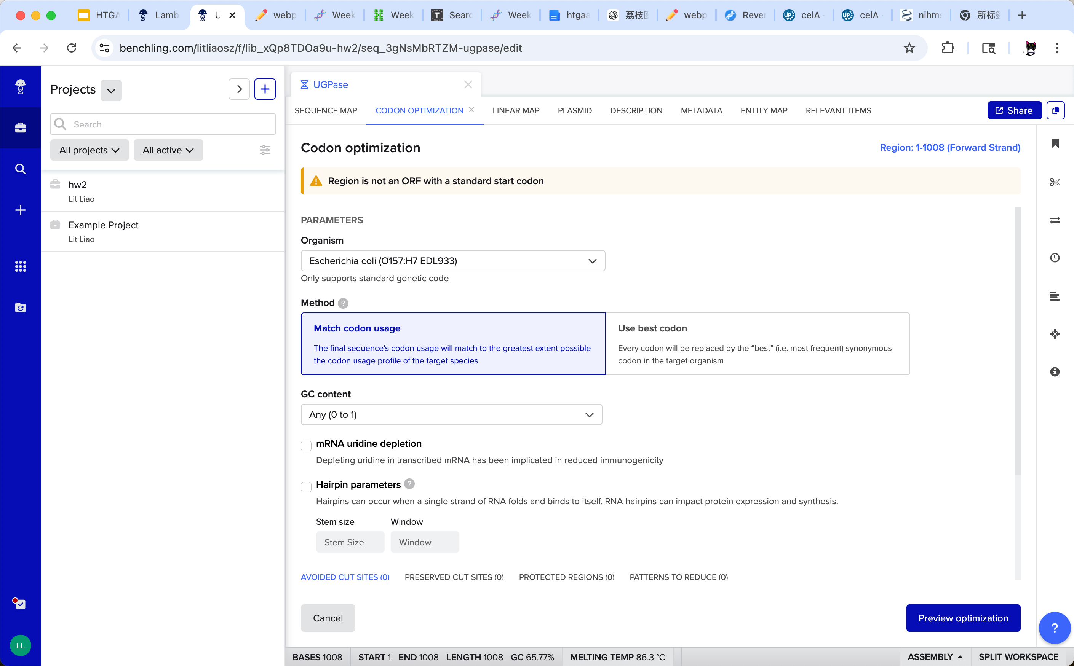
Task: Open the Organism dropdown
Action: click(x=452, y=261)
